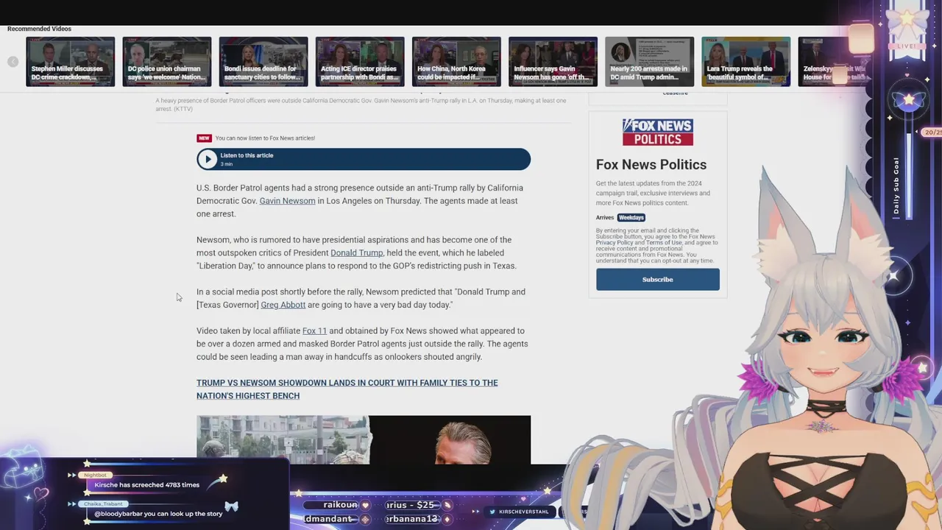Open the Greg Abbott link
Image resolution: width=942 pixels, height=530 pixels.
coord(283,305)
